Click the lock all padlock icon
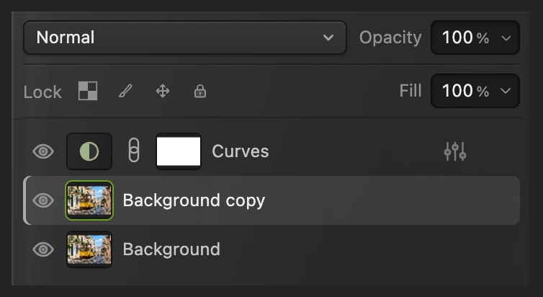The image size is (543, 297). [x=200, y=92]
